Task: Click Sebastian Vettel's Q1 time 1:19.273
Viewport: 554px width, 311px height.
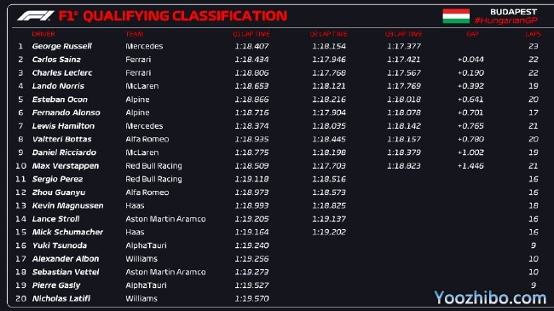Action: pyautogui.click(x=251, y=272)
